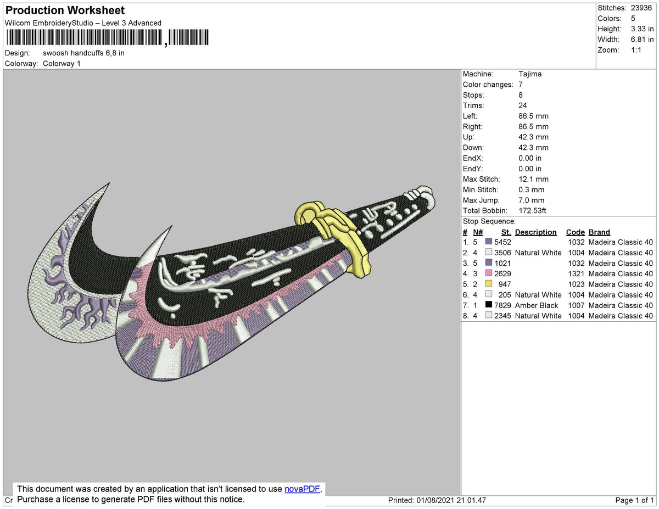Click the Stitches count value 23936
The height and width of the screenshot is (509, 659).
641,8
